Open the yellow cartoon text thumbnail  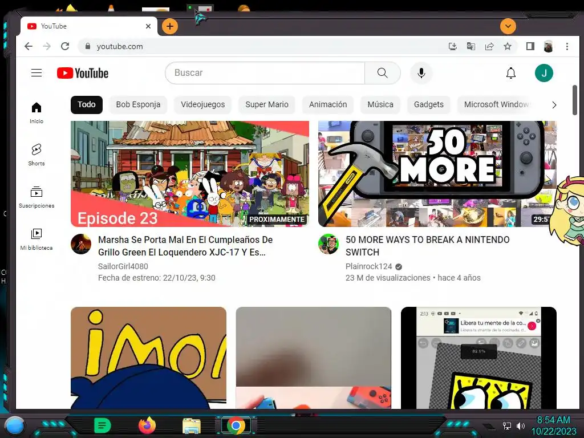tap(149, 358)
